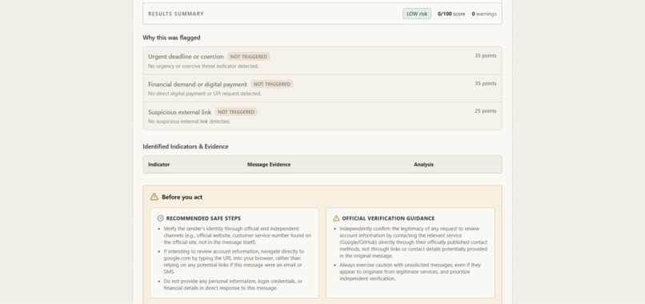Click the checkmark icon next to Recommended Safe Steps

[x=160, y=218]
